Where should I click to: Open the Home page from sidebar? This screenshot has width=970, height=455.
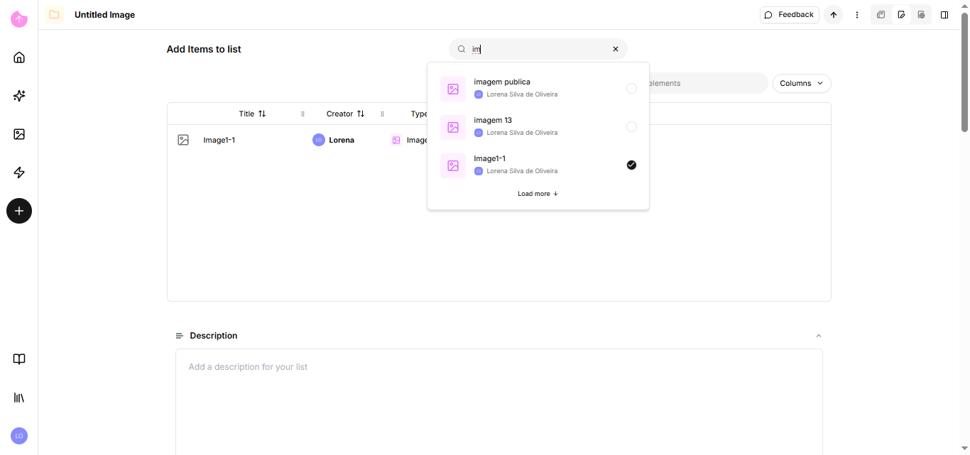[x=19, y=57]
